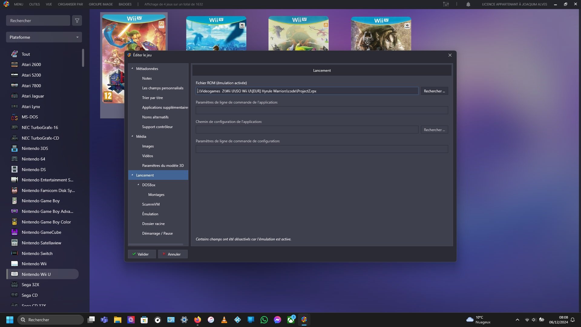Close the Éditer le jeu dialog
This screenshot has height=327, width=581.
click(x=450, y=55)
